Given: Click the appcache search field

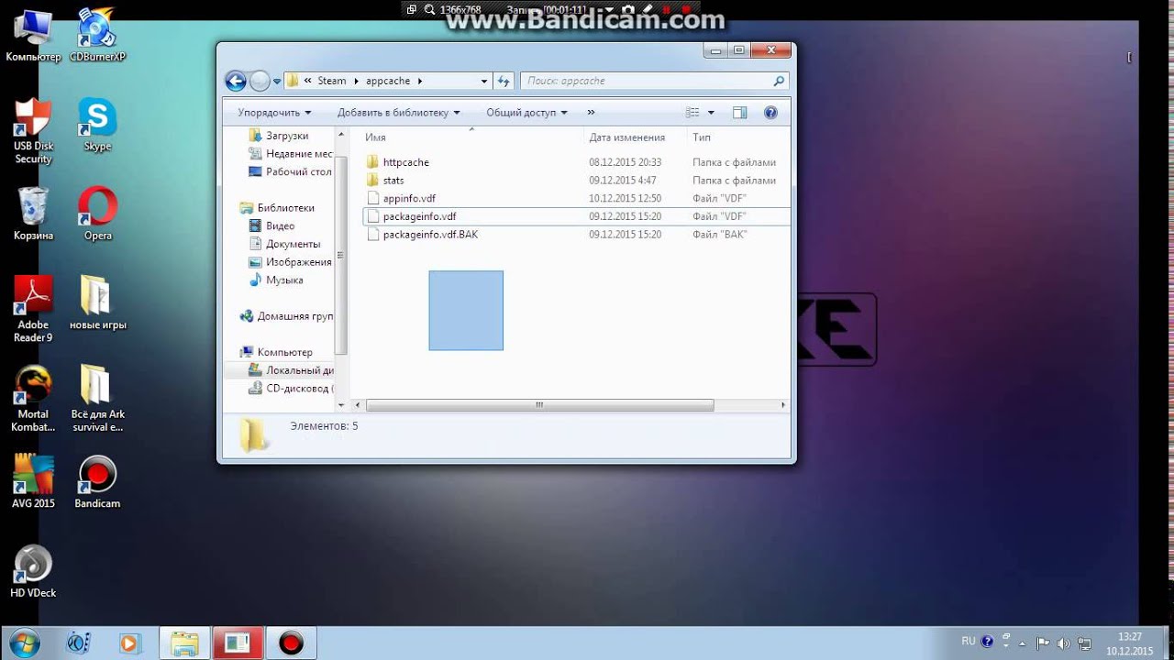Looking at the screenshot, I should (655, 81).
